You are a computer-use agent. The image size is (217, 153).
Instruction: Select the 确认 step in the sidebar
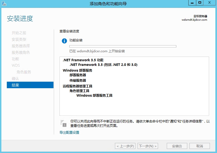tap(15, 79)
